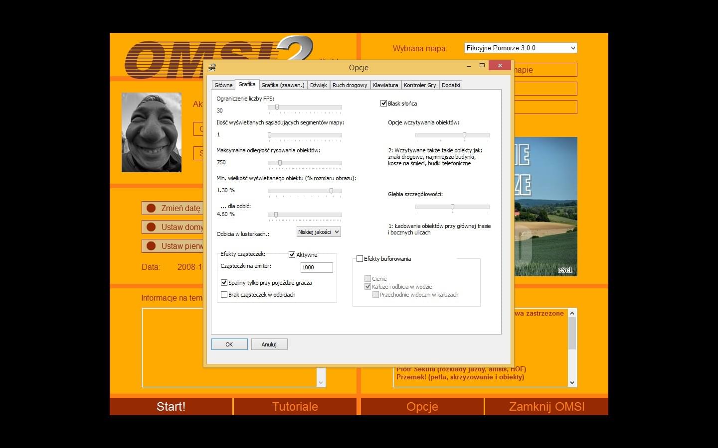Screen dimensions: 718x448
Task: Switch to Grafika (zaawan.) tab
Action: [x=283, y=85]
